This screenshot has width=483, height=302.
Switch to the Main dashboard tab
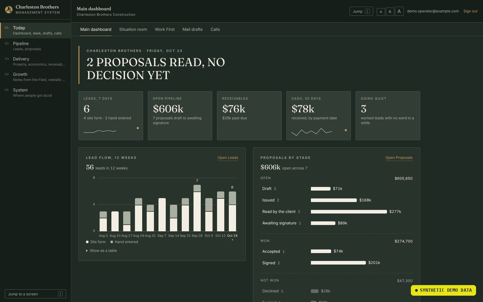[x=96, y=29]
